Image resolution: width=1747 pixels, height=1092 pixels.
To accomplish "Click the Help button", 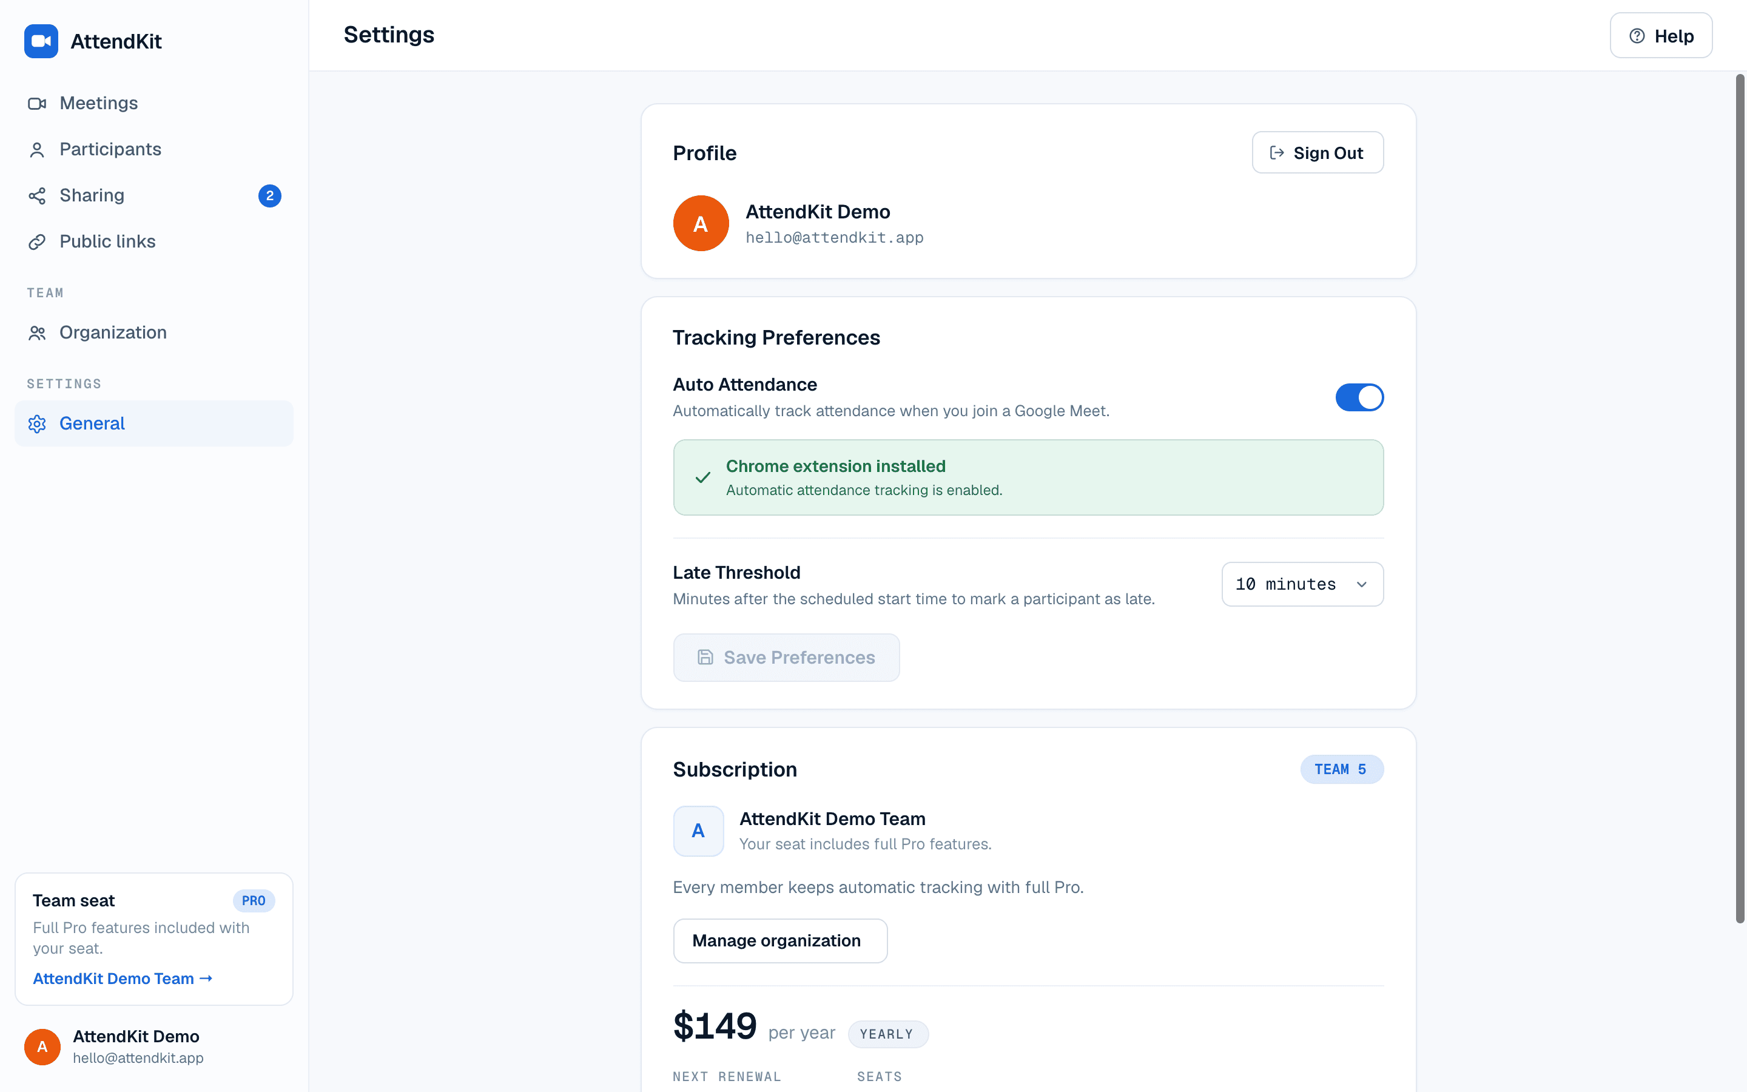I will coord(1660,35).
